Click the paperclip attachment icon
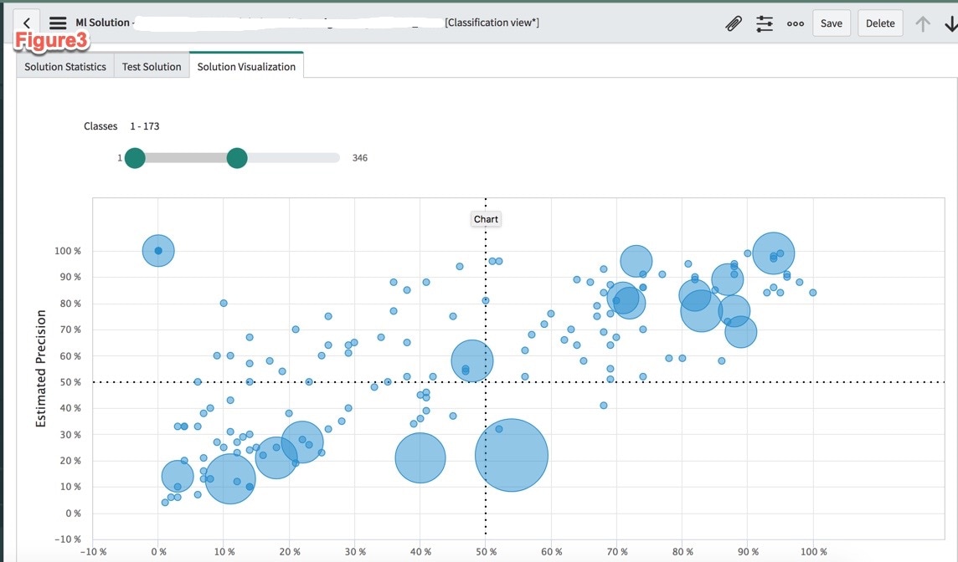Image resolution: width=958 pixels, height=562 pixels. click(734, 23)
